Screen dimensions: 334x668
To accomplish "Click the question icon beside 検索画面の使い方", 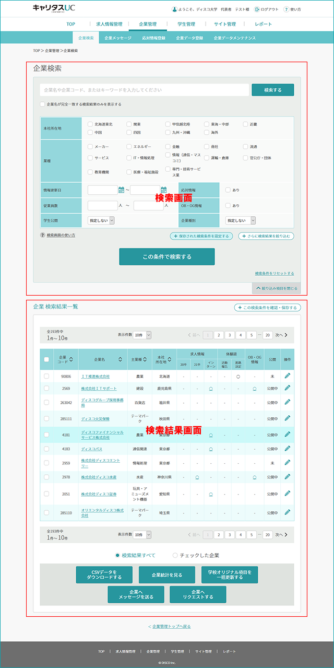I will pos(43,236).
